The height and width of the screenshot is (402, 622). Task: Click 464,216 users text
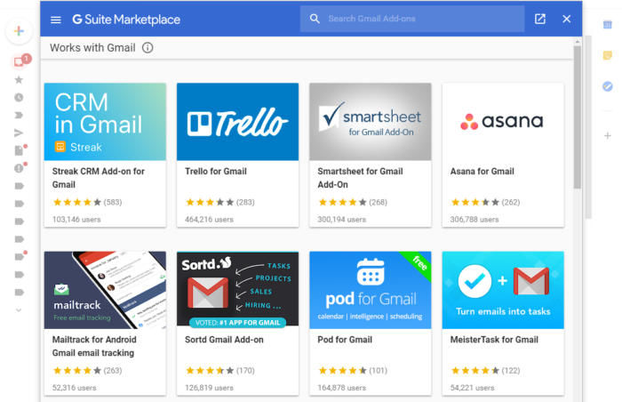(x=209, y=220)
